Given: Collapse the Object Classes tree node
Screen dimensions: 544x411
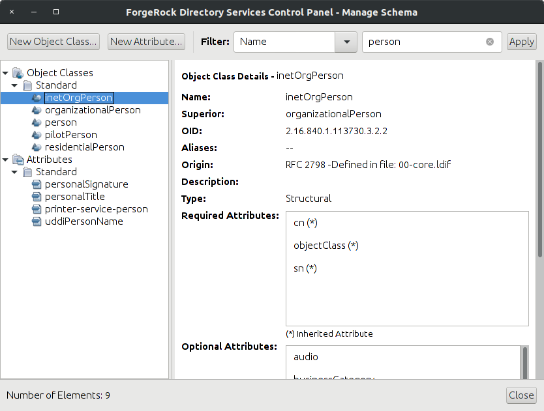Looking at the screenshot, I should pos(5,73).
